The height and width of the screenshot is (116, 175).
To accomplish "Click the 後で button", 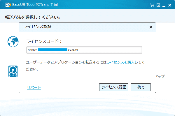I will [141, 87].
